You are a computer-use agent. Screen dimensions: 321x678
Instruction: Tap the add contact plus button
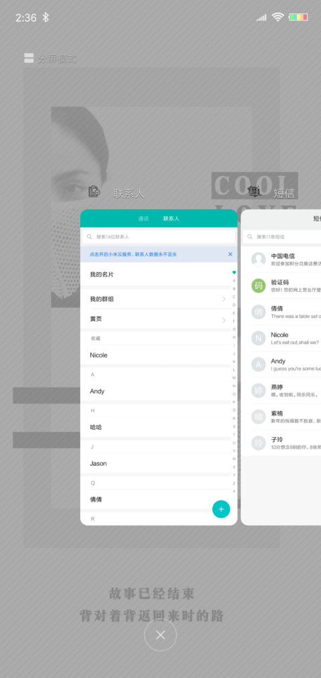(x=221, y=509)
